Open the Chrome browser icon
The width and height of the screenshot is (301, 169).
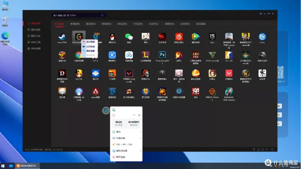(x=79, y=55)
